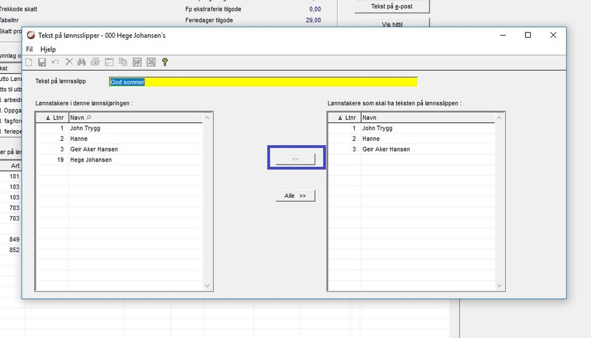This screenshot has height=338, width=591.
Task: Minimize the Tekst på lønnsslipper dialog
Action: click(x=503, y=35)
